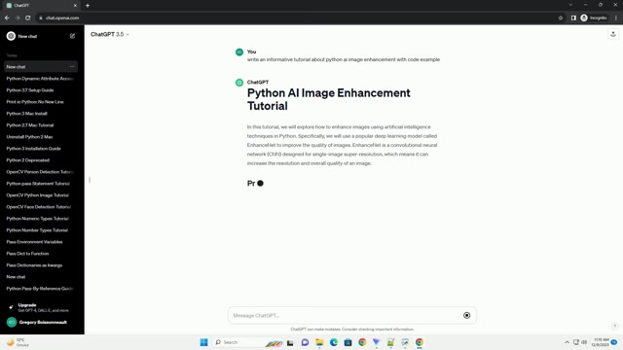Screen dimensions: 623x350
Task: Open File Explorer from the taskbar
Action: [x=319, y=342]
